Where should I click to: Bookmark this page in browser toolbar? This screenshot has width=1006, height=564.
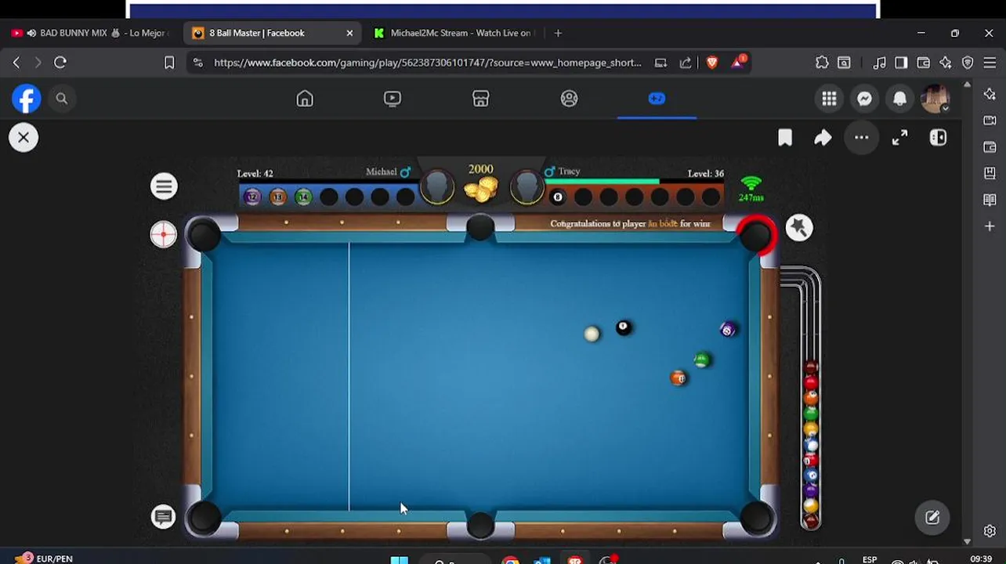(x=169, y=63)
